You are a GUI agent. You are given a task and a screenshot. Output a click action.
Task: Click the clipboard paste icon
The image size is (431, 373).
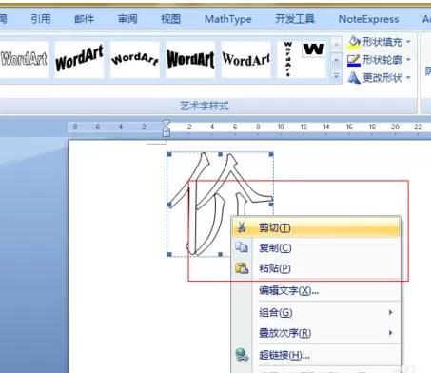pos(242,268)
